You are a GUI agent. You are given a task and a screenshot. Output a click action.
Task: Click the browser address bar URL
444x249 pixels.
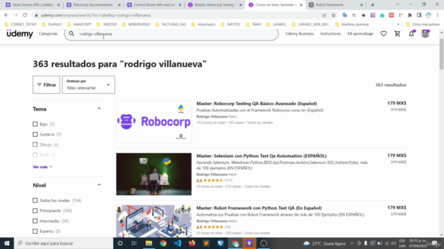point(96,15)
